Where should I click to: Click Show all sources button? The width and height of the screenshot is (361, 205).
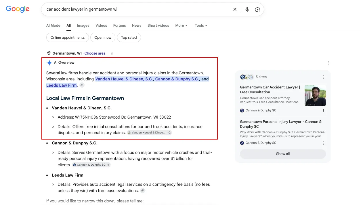coord(283,154)
